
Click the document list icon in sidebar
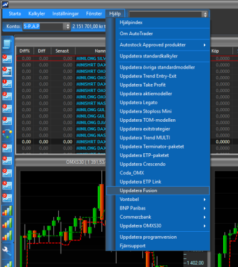(x=7, y=44)
